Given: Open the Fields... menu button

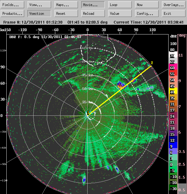Looking at the screenshot, I should [x=12, y=5].
